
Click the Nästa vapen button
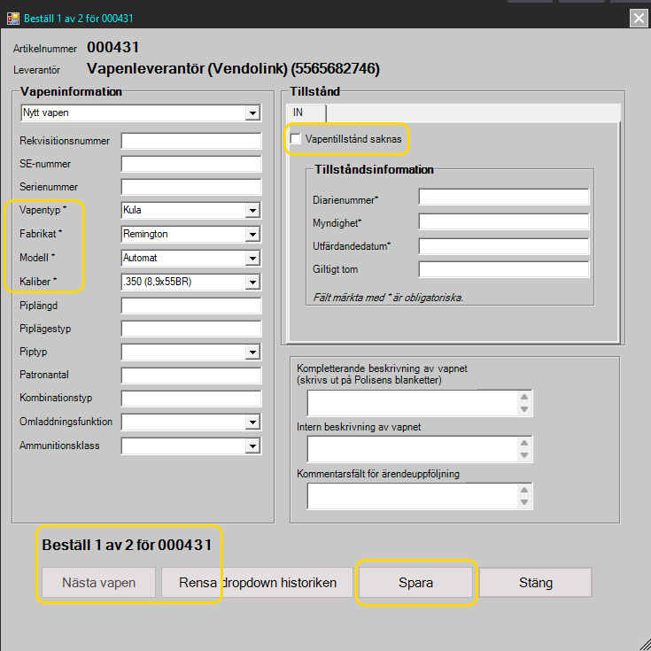click(98, 583)
